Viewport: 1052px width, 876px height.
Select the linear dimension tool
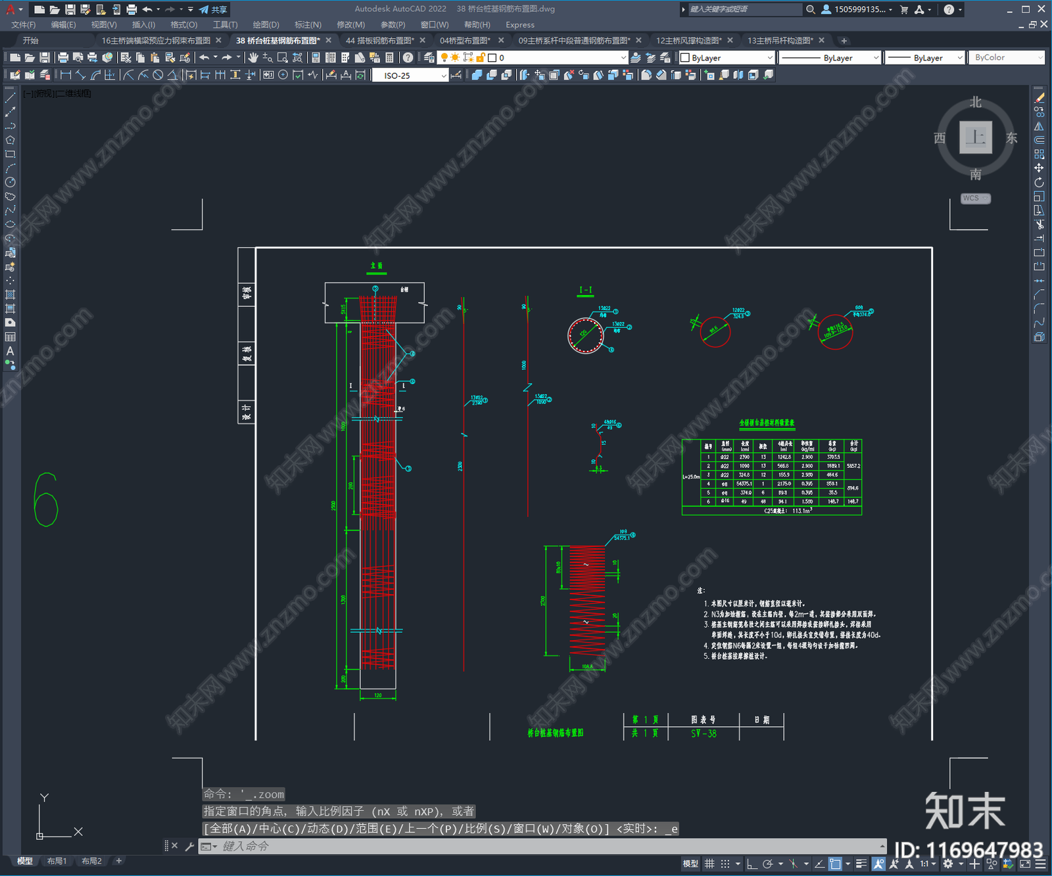coord(66,75)
